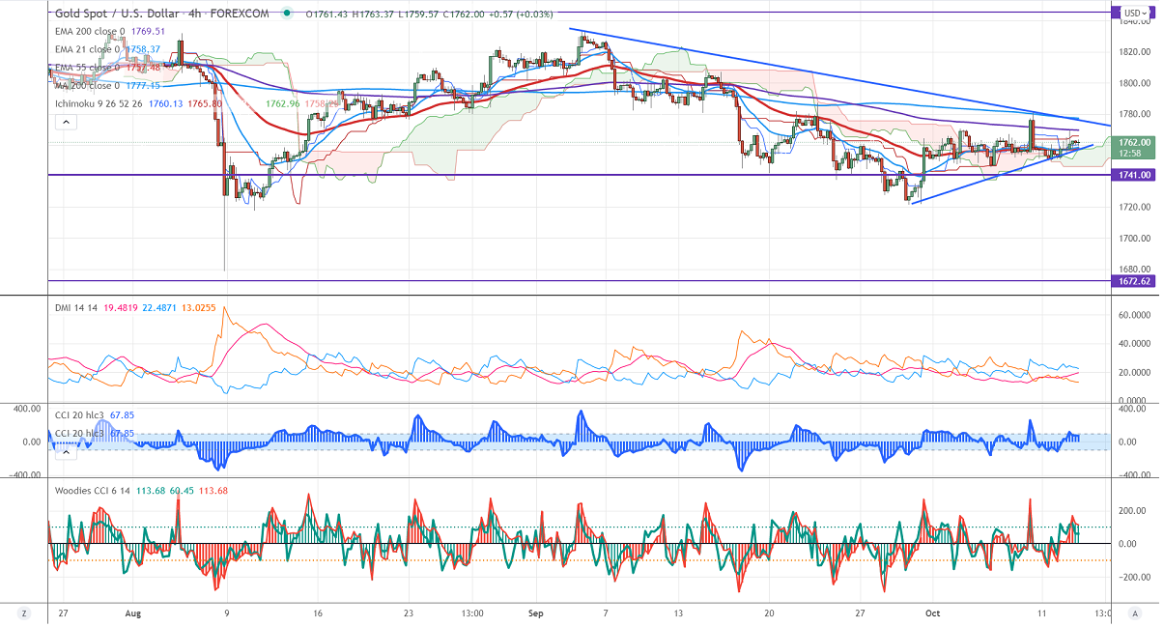This screenshot has width=1164, height=627.
Task: Click the 1672.62 horizontal line price label
Action: (x=1135, y=281)
